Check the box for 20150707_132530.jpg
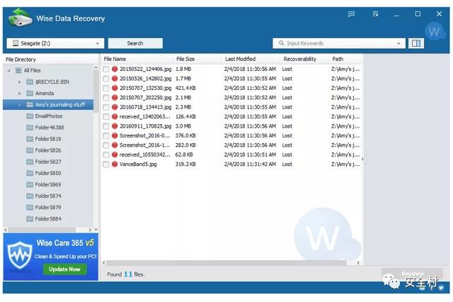The image size is (453, 302). [x=106, y=88]
